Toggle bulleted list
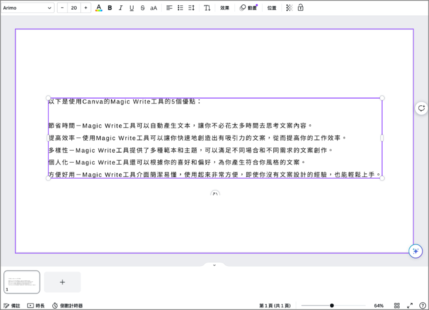Screen dimensions: 429x310 tap(180, 8)
